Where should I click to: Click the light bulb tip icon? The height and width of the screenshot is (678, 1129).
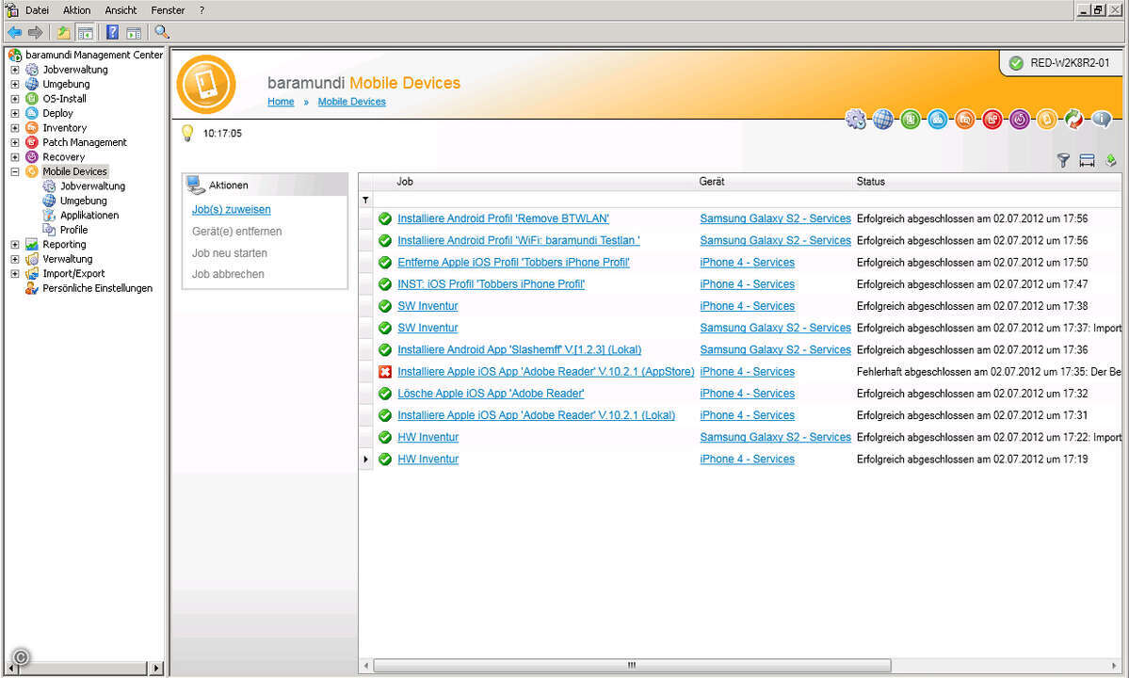coord(187,133)
